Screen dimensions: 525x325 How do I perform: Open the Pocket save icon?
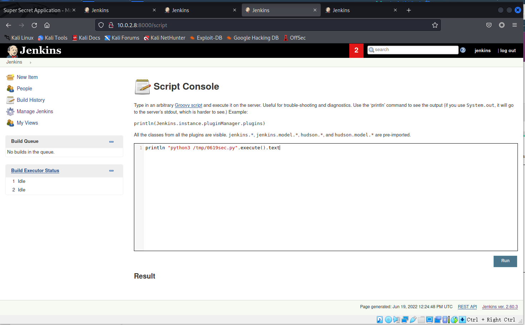pos(489,25)
